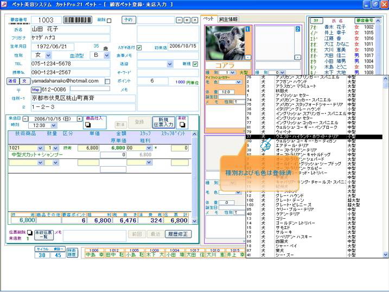Click into the 氏名 field 山田 花子
This screenshot has width=389, height=292.
[x=71, y=29]
